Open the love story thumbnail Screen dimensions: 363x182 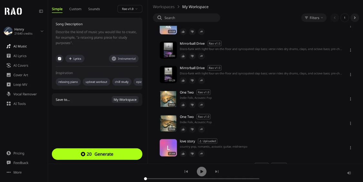(168, 148)
